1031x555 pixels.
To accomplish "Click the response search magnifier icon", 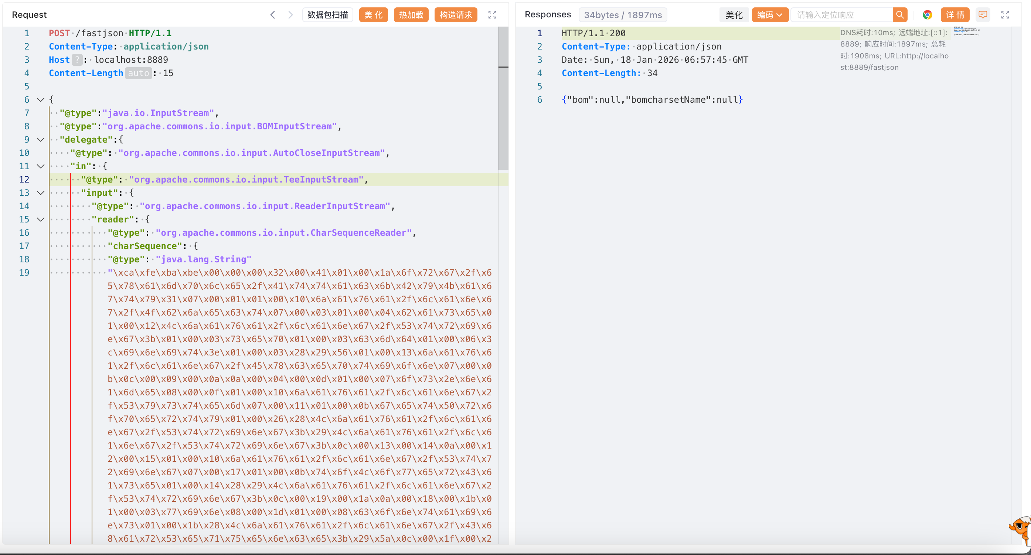I will pyautogui.click(x=900, y=15).
